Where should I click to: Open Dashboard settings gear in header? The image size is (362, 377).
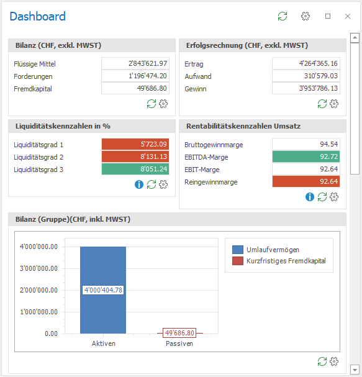coord(305,16)
